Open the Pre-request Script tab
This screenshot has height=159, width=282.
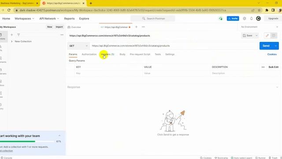[x=140, y=54]
